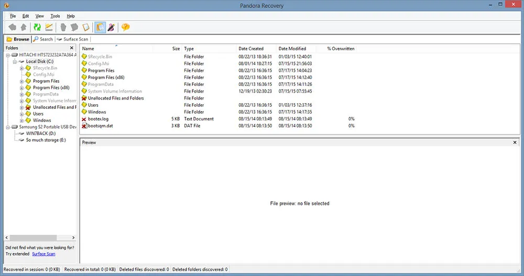Click the Surface Scan link in sidebar

tap(43, 254)
